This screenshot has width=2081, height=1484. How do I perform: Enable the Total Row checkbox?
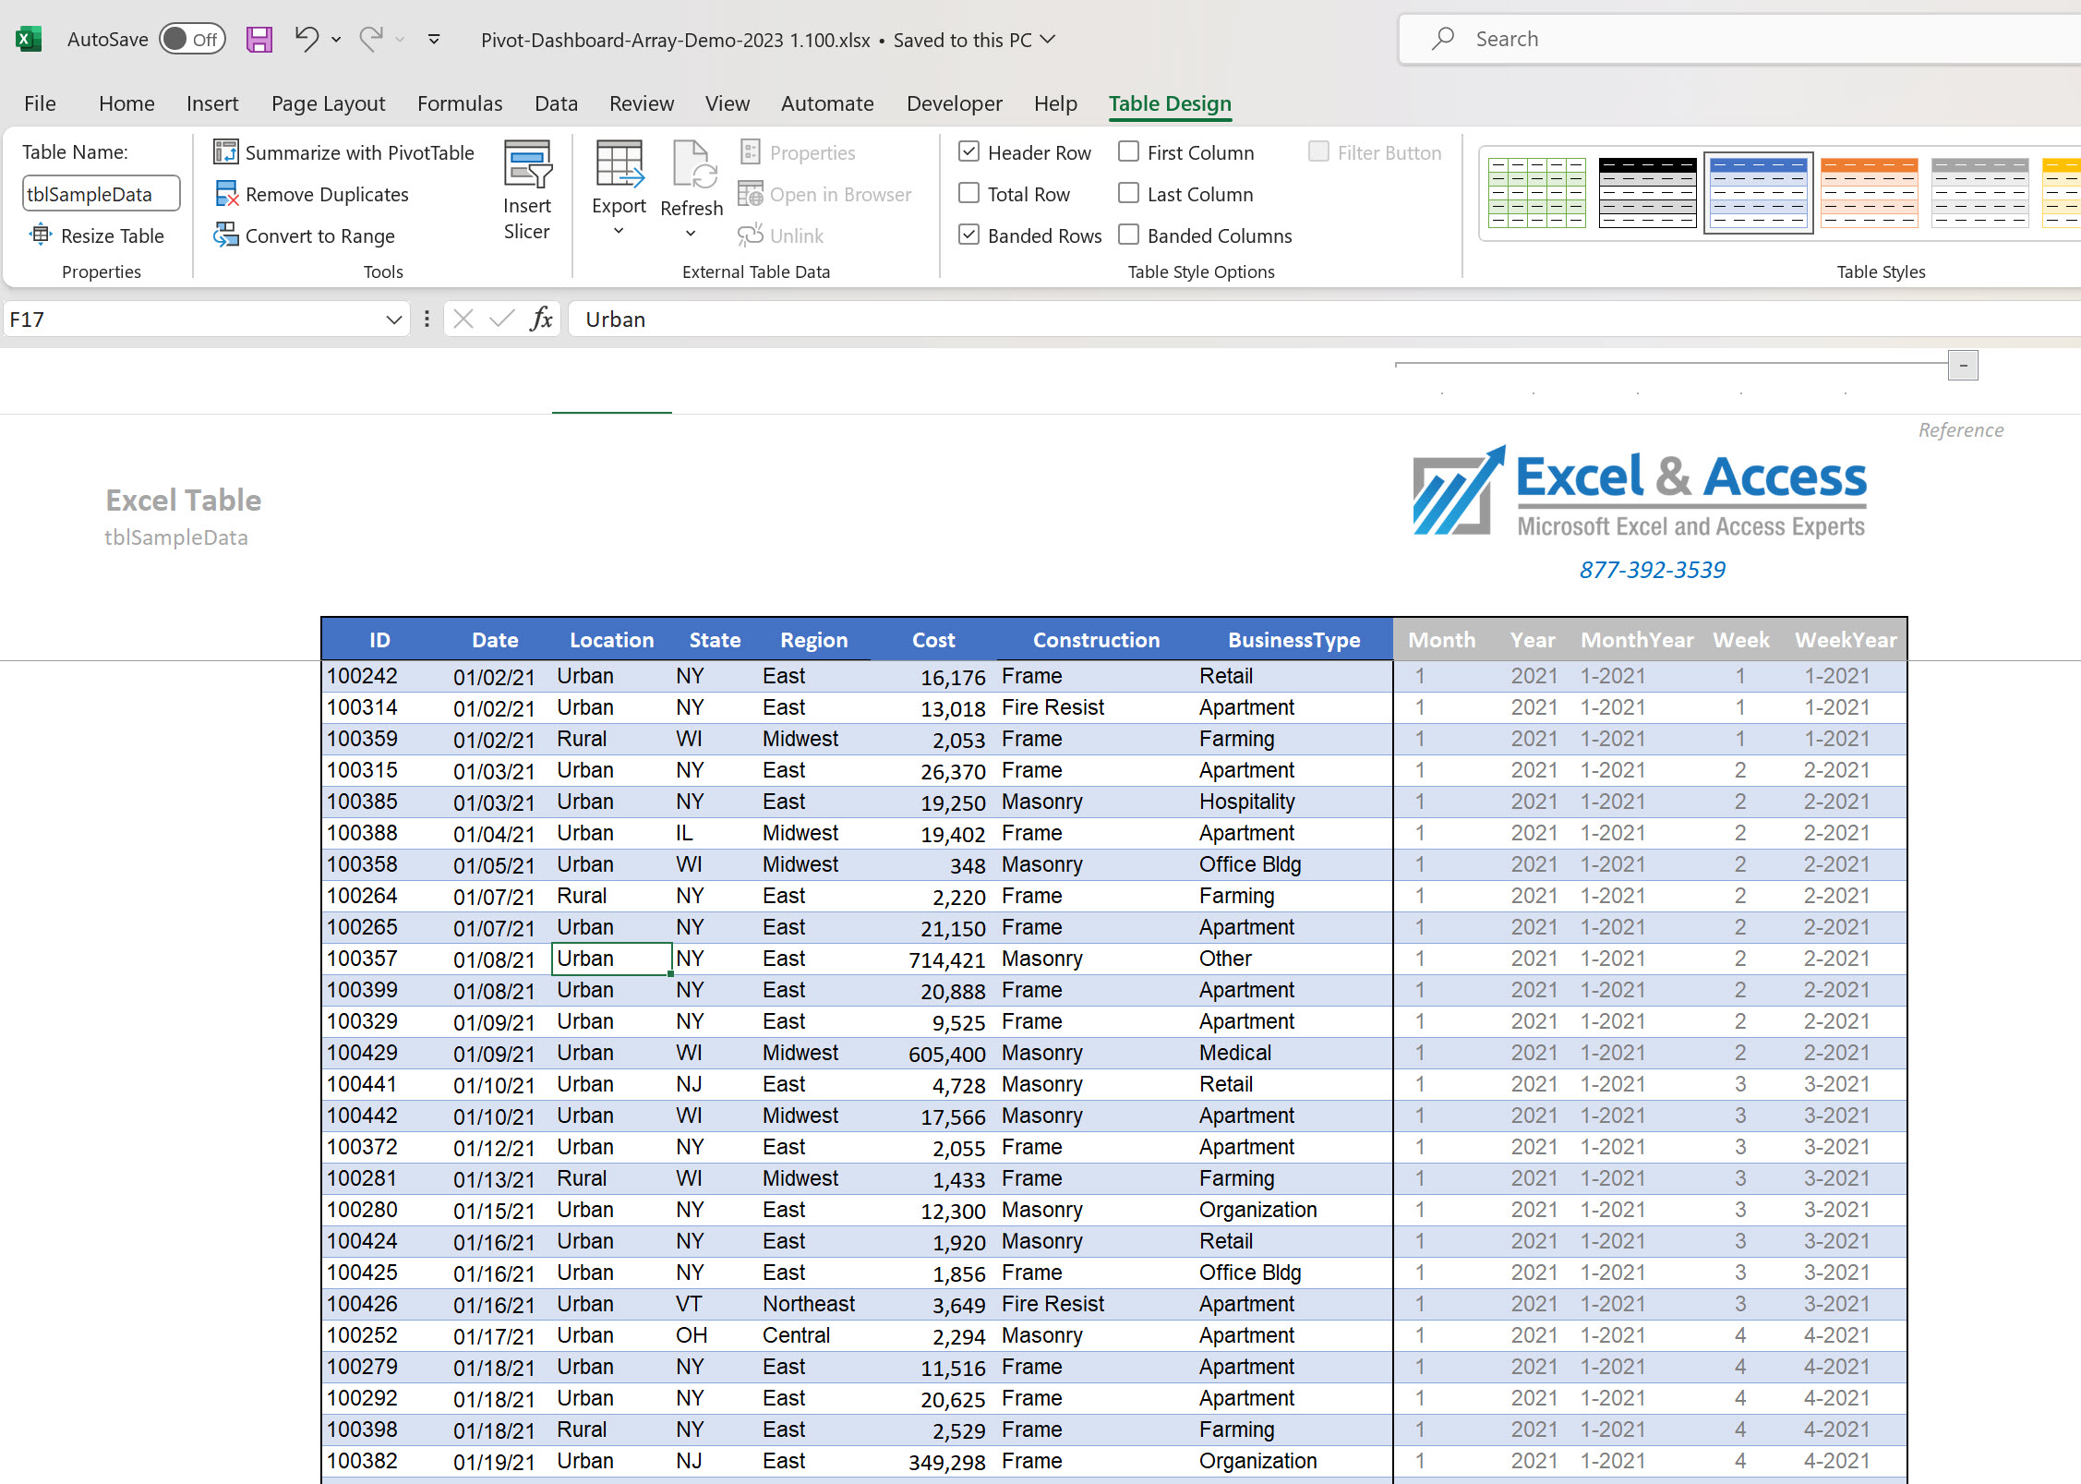click(968, 193)
